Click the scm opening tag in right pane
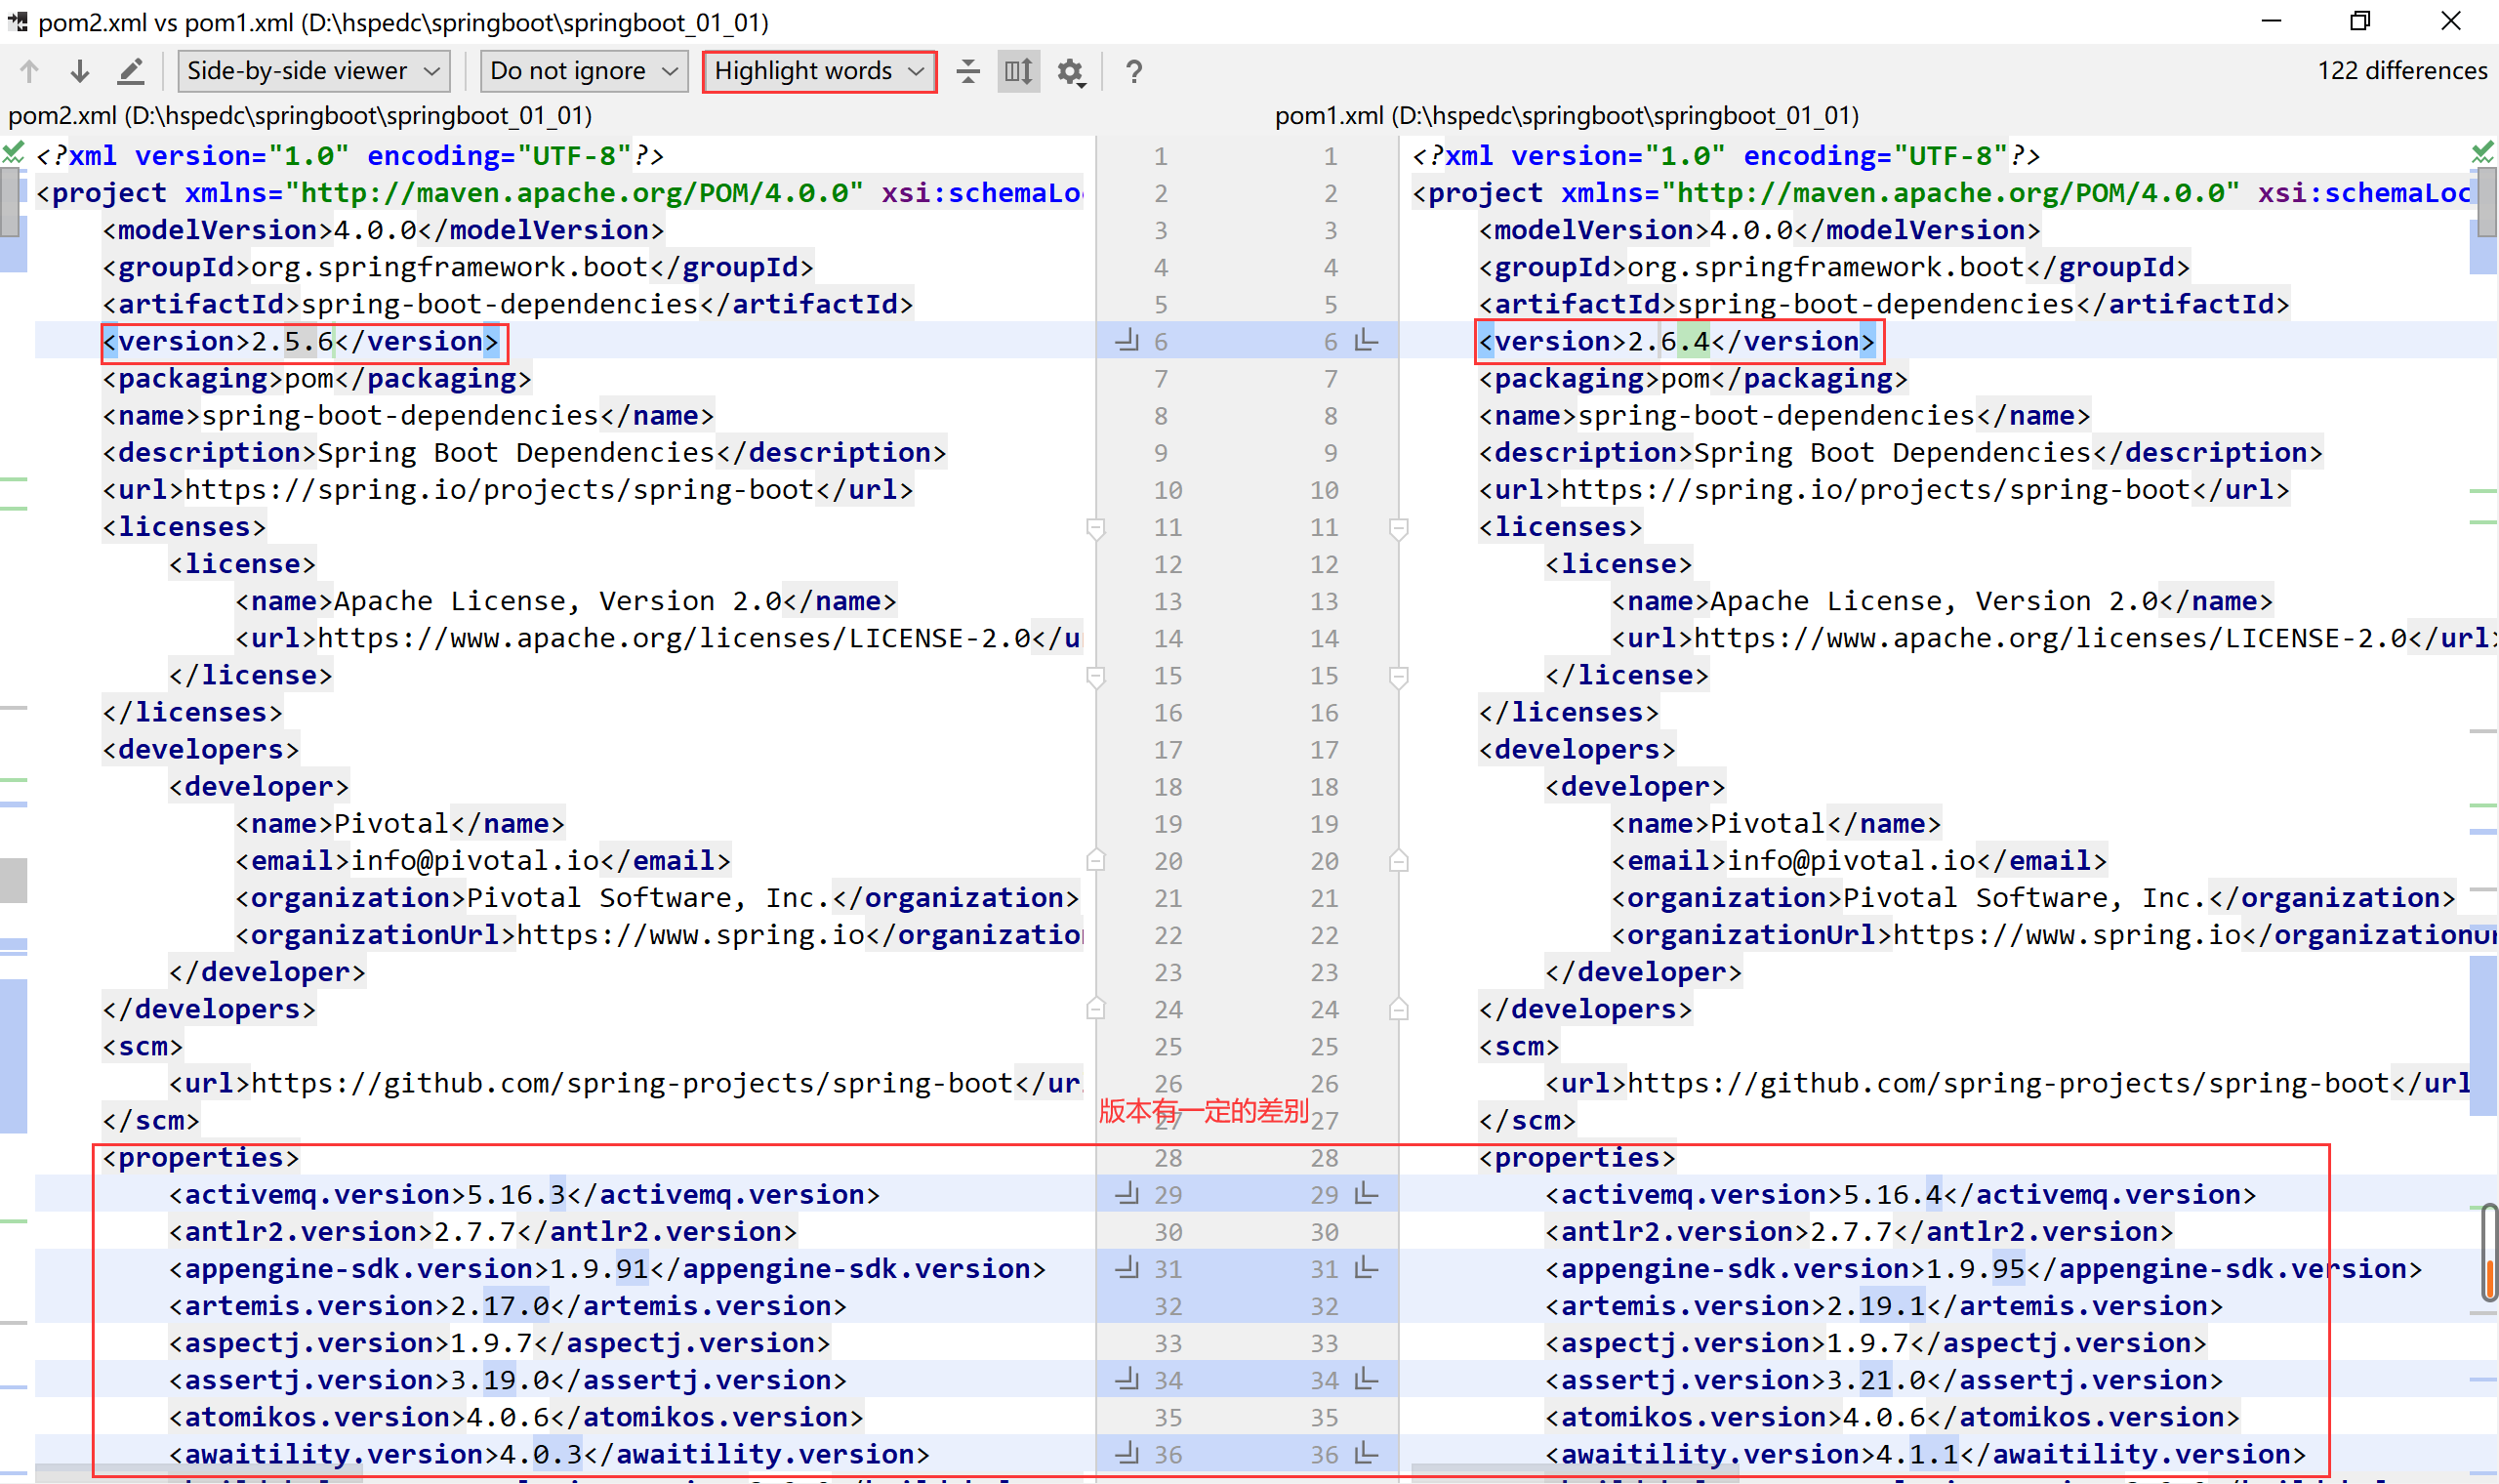Image resolution: width=2499 pixels, height=1484 pixels. tap(1518, 1047)
